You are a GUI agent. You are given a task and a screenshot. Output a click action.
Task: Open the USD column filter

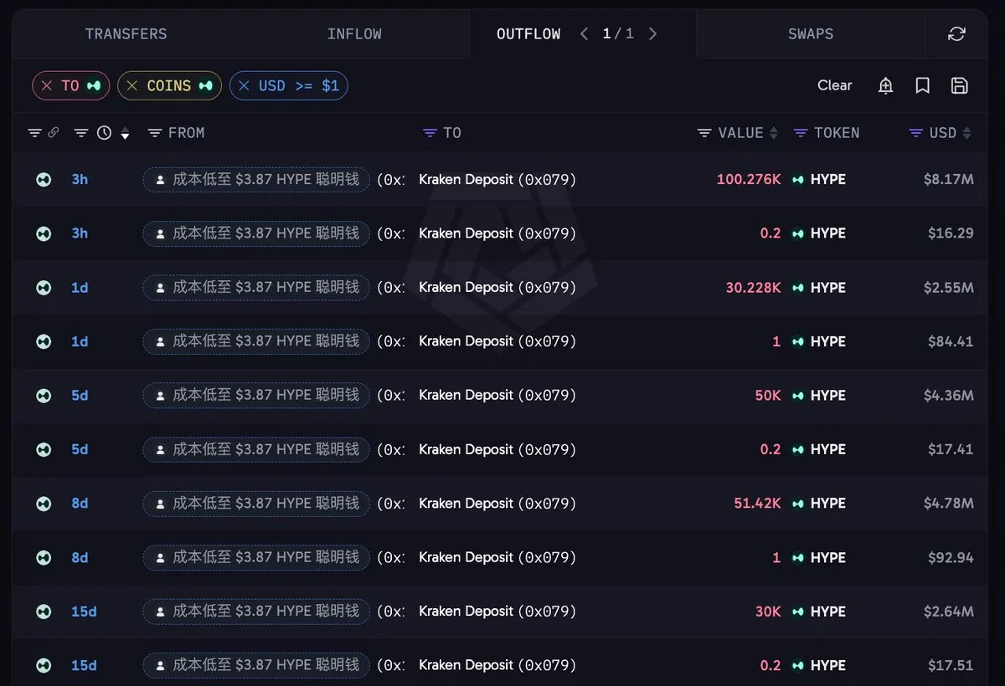[916, 132]
